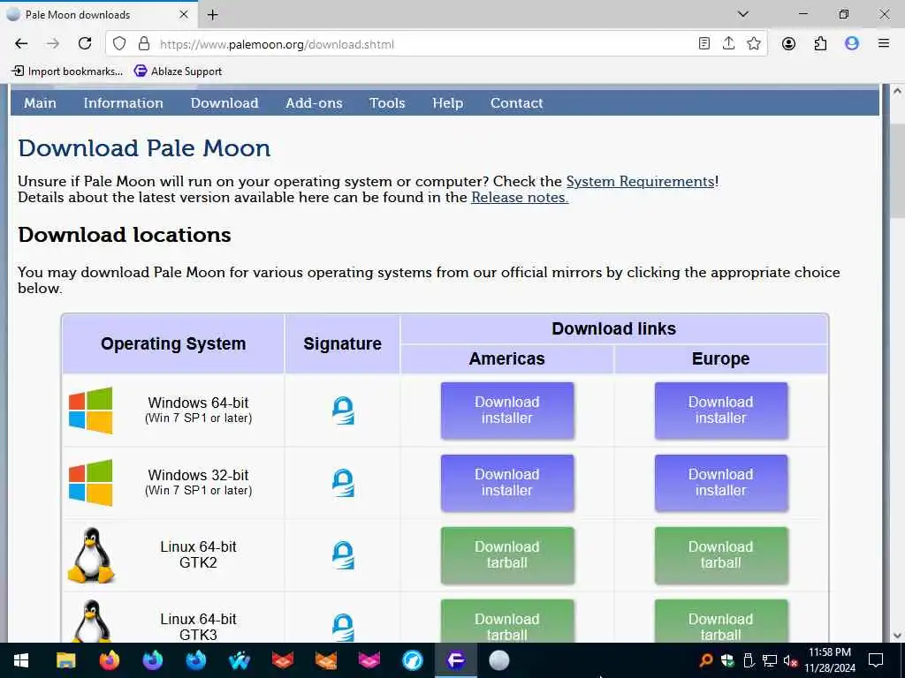Screen dimensions: 905x678
Task: Bookmark this page with the star icon
Action: [x=753, y=44]
